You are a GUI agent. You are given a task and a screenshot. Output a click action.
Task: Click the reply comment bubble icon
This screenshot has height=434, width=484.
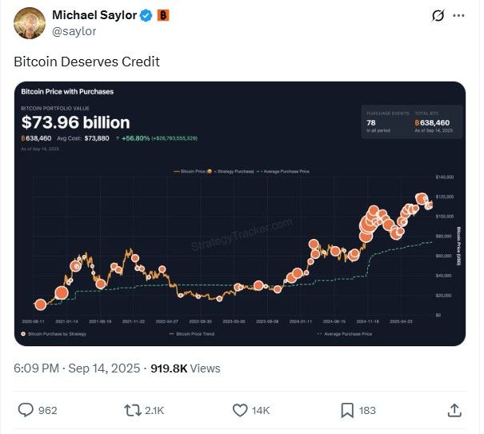[26, 410]
